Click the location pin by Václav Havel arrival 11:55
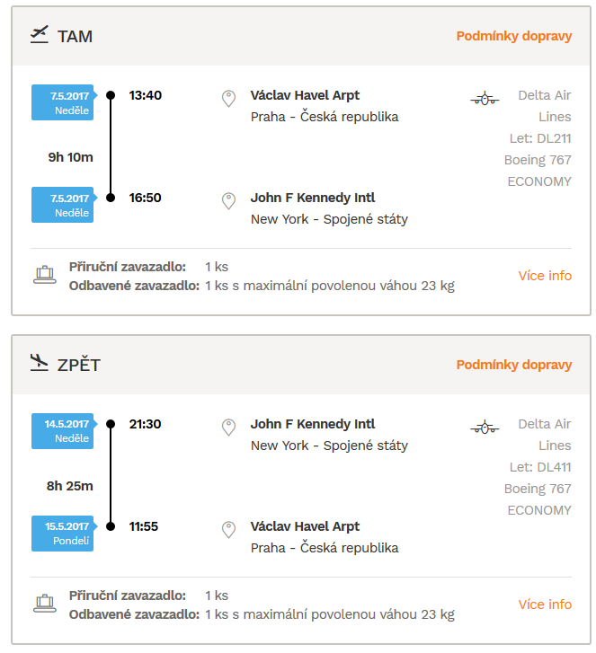Screen dimensions: 596x653 pos(228,530)
